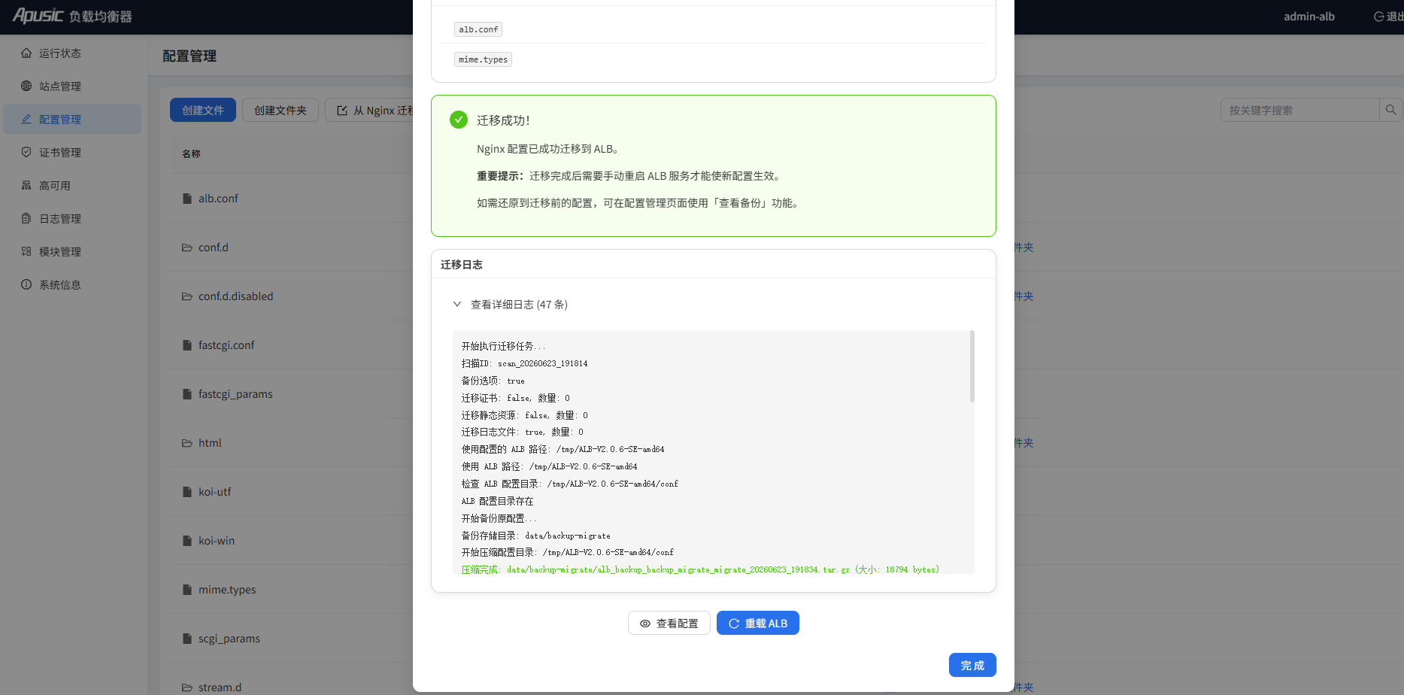Click the file icon next to alb.conf
This screenshot has width=1404, height=695.
(x=187, y=199)
